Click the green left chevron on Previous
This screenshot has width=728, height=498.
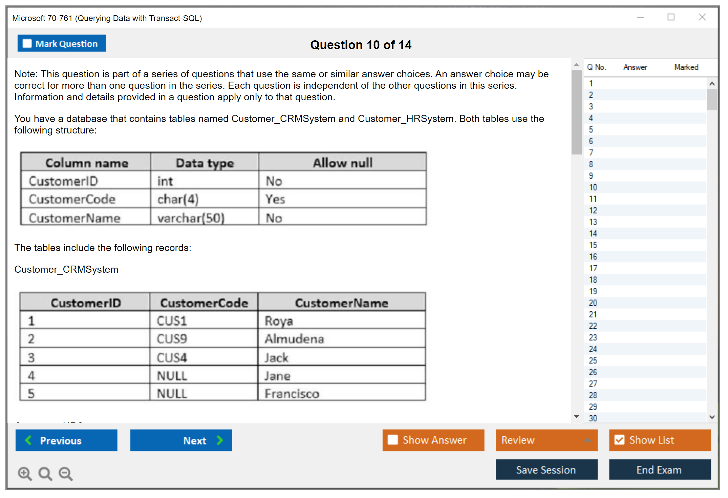[x=28, y=440]
